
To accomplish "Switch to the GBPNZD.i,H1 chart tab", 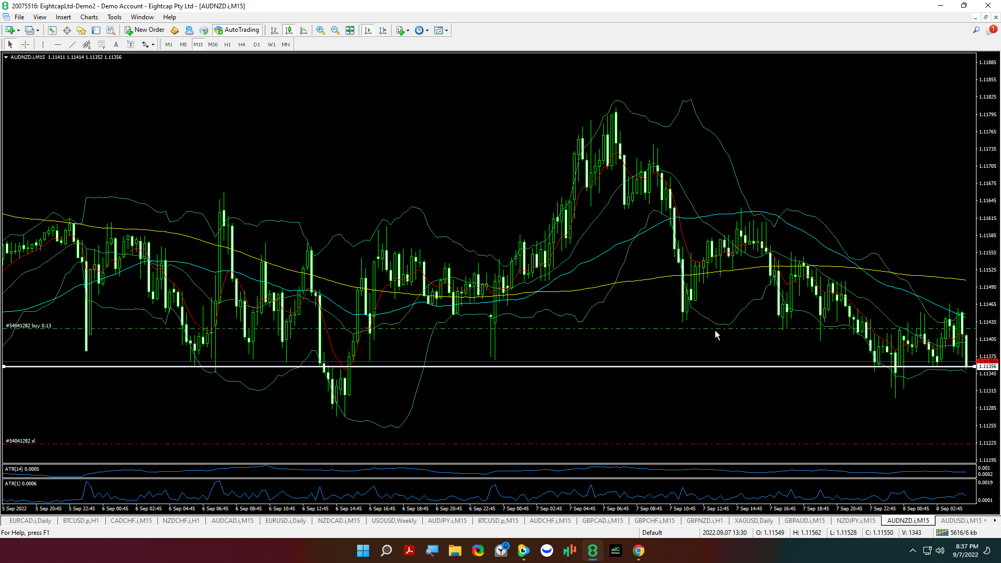I will [x=704, y=521].
